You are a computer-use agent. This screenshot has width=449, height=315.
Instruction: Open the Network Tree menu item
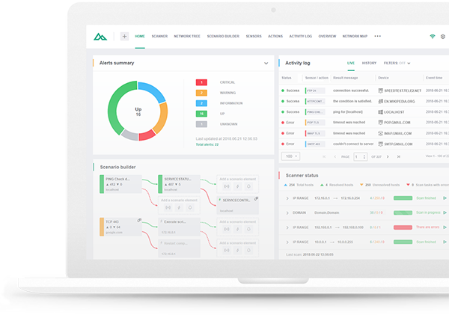tap(187, 36)
